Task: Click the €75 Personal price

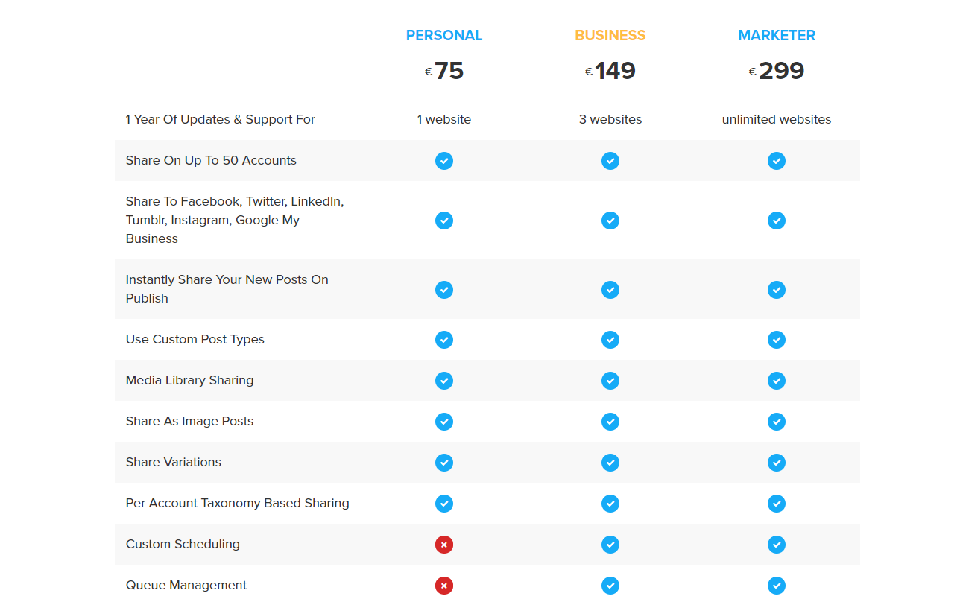Action: 444,71
